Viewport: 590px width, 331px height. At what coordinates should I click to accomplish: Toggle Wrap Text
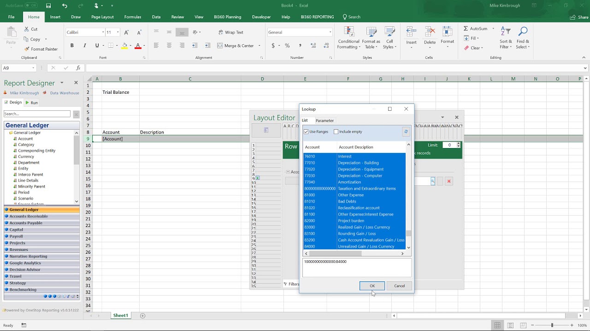(231, 32)
